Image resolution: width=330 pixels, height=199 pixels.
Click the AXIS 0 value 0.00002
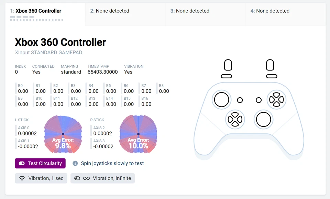click(x=27, y=133)
